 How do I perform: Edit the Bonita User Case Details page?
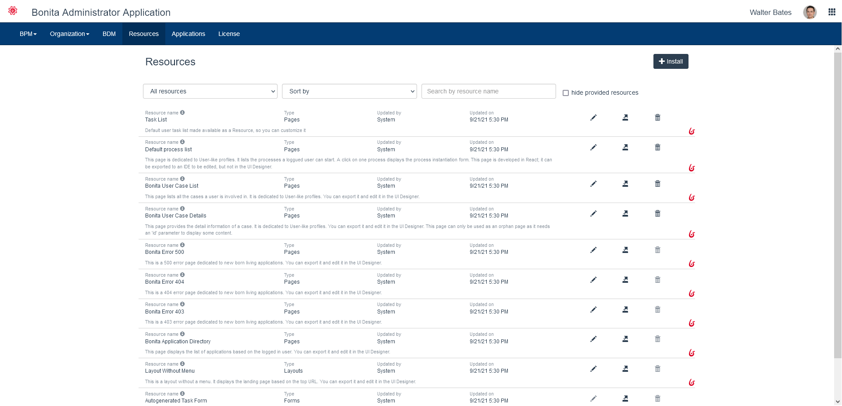pos(593,214)
